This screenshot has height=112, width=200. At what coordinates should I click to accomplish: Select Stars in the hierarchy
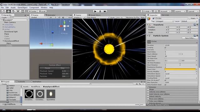pyautogui.click(x=9, y=43)
